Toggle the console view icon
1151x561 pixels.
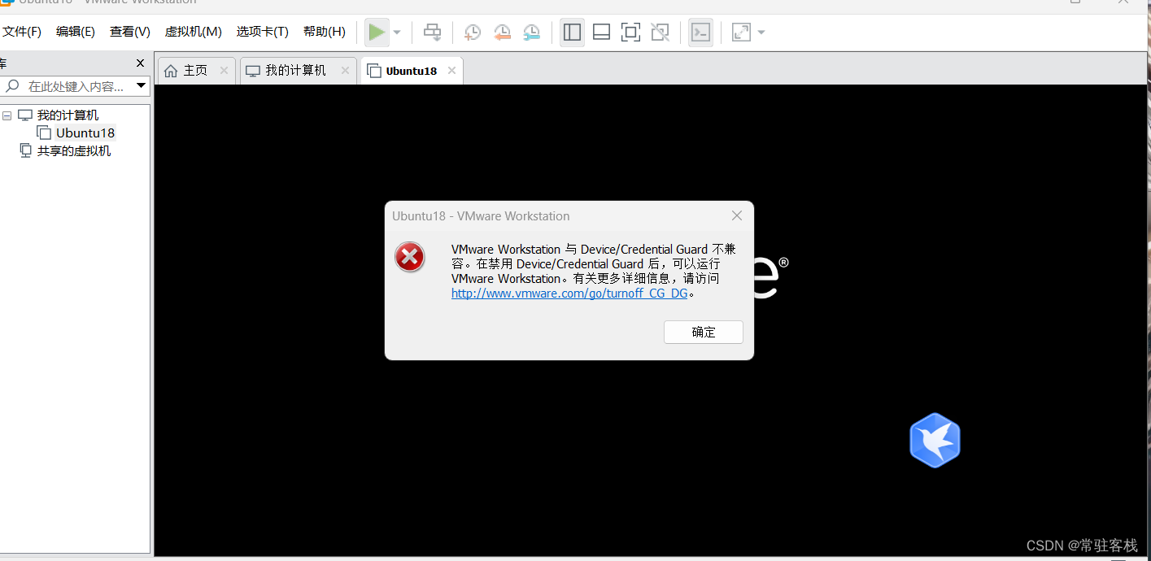pyautogui.click(x=700, y=33)
